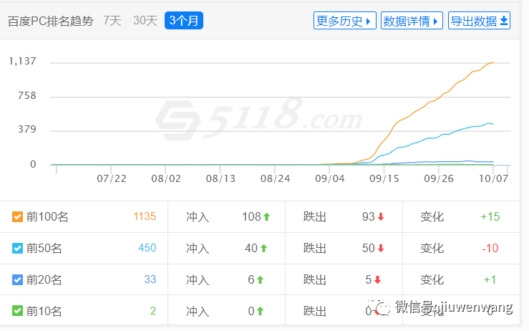Uncheck the blue 前20名 checkbox

[x=17, y=279]
